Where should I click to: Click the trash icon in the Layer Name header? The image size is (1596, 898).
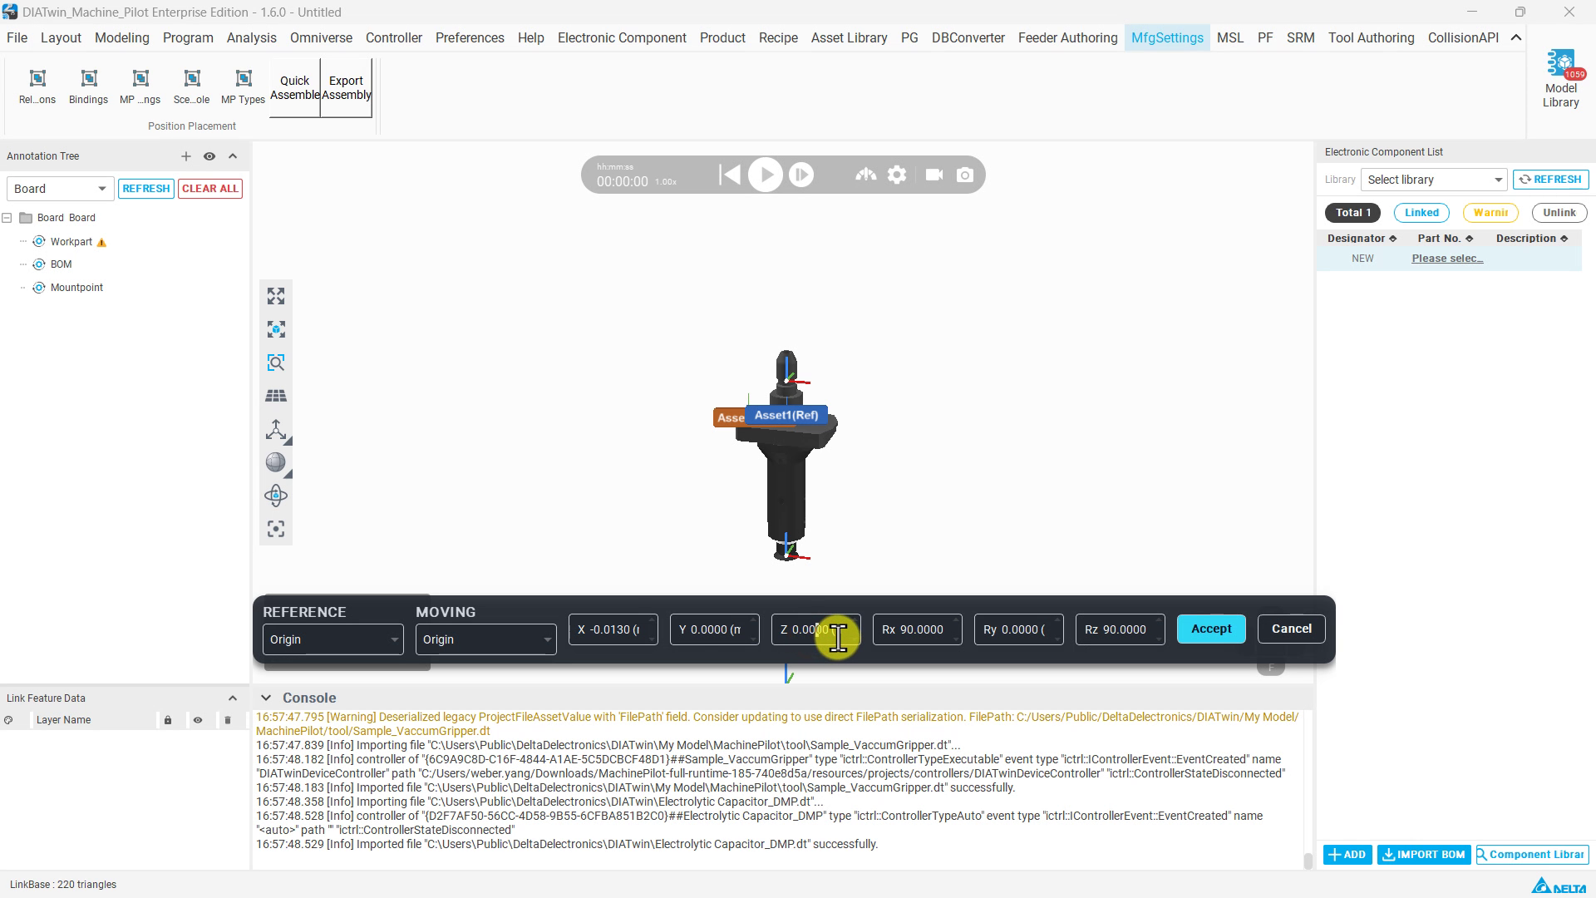point(228,720)
